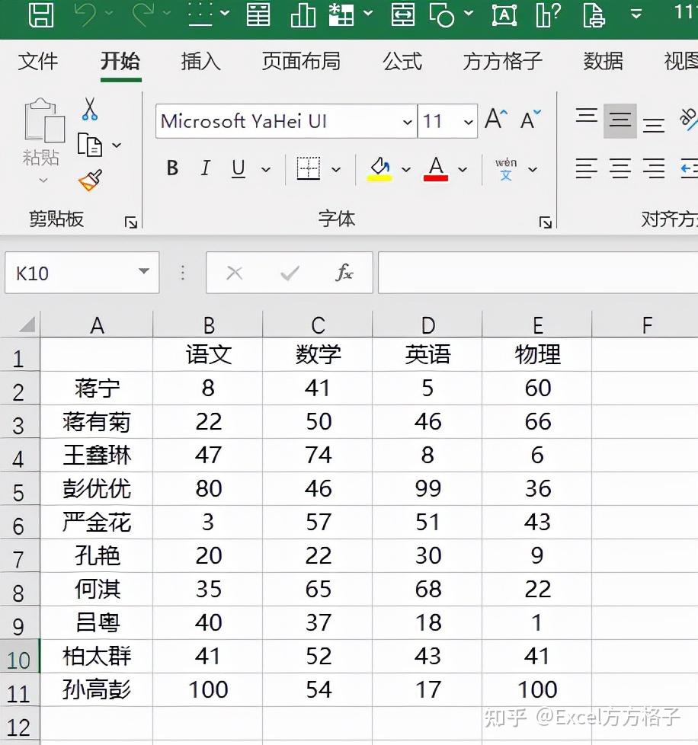Open the Insert Function (fx) dialog
This screenshot has height=745, width=698.
(344, 273)
